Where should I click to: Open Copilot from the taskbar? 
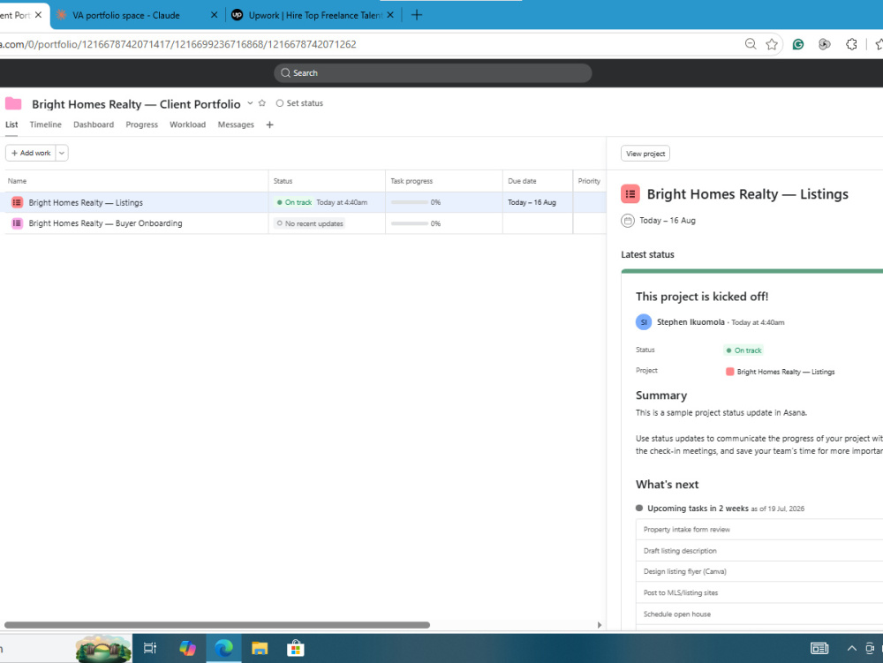point(187,648)
